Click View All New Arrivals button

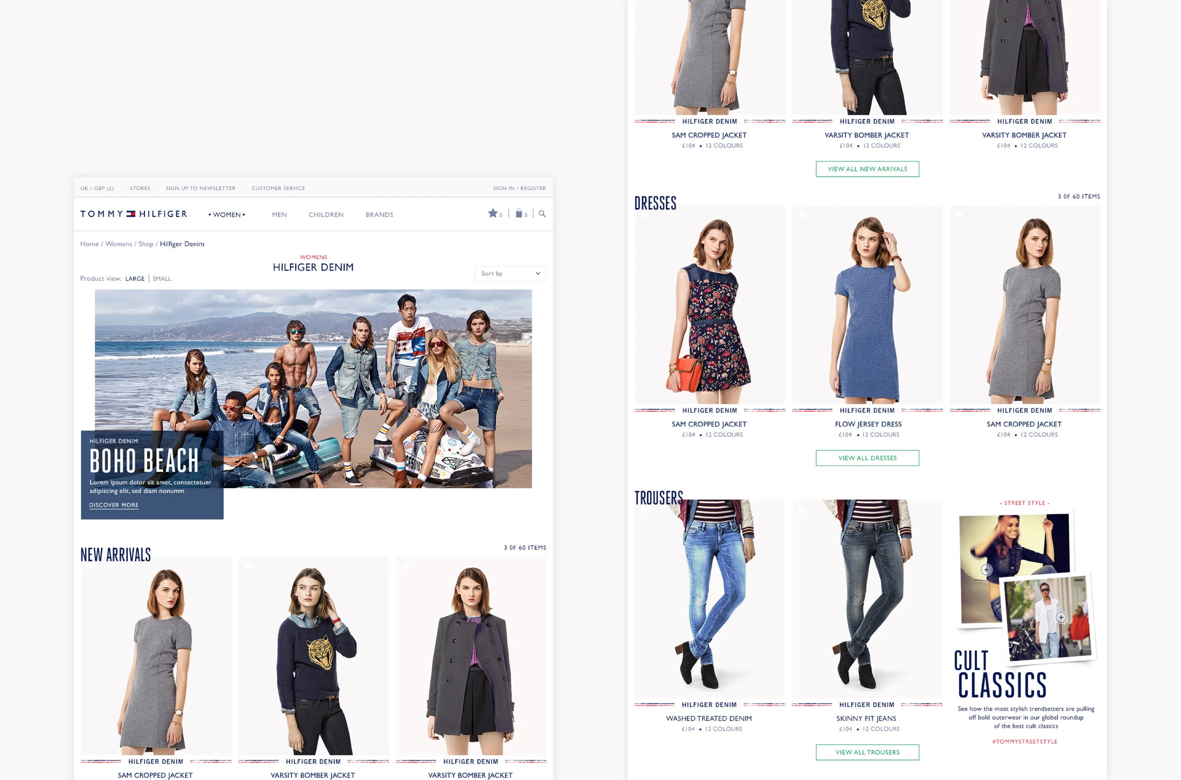tap(867, 169)
